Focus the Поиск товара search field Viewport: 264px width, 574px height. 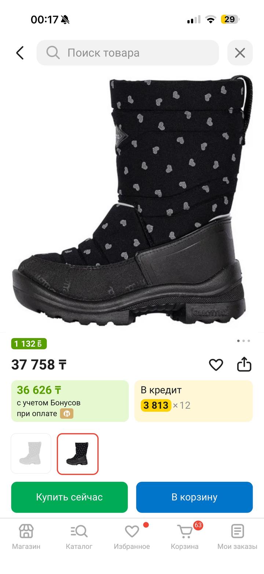(128, 53)
